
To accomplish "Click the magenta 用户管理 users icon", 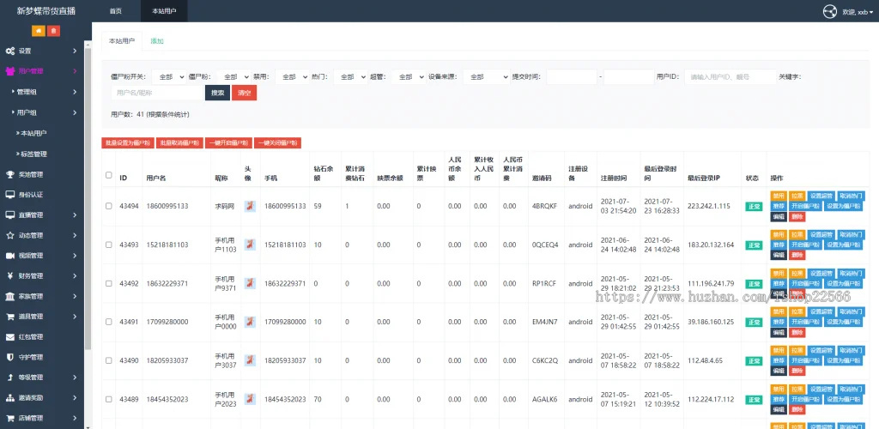I will [x=10, y=71].
